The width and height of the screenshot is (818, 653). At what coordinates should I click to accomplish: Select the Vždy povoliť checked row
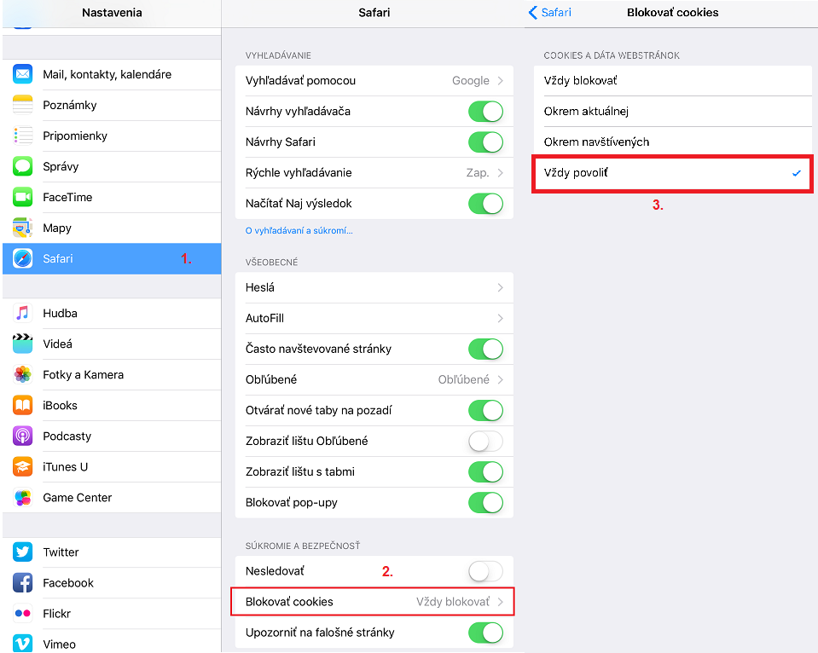[672, 173]
